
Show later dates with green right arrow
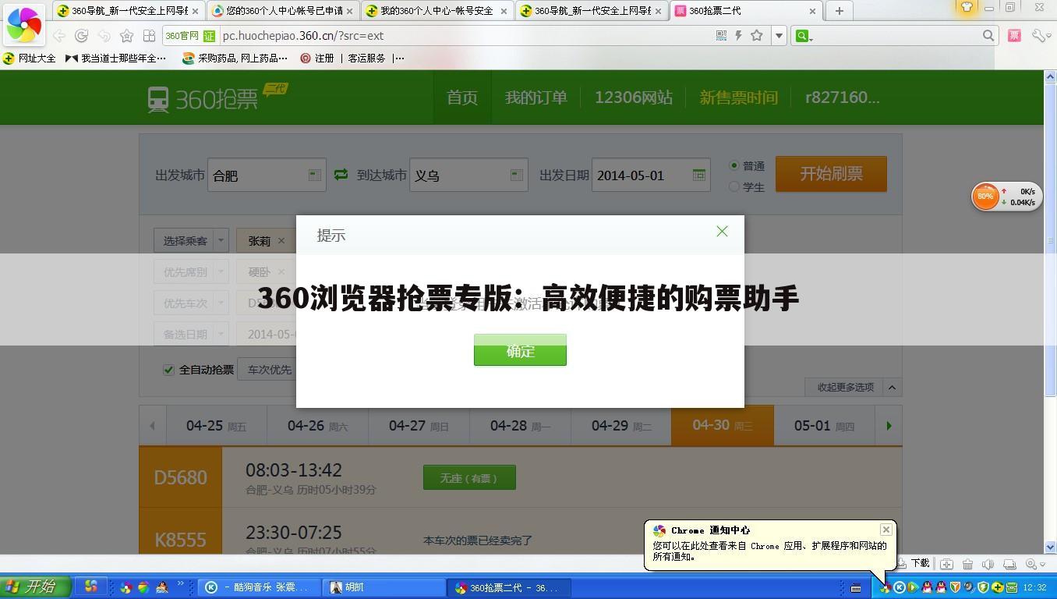[889, 426]
